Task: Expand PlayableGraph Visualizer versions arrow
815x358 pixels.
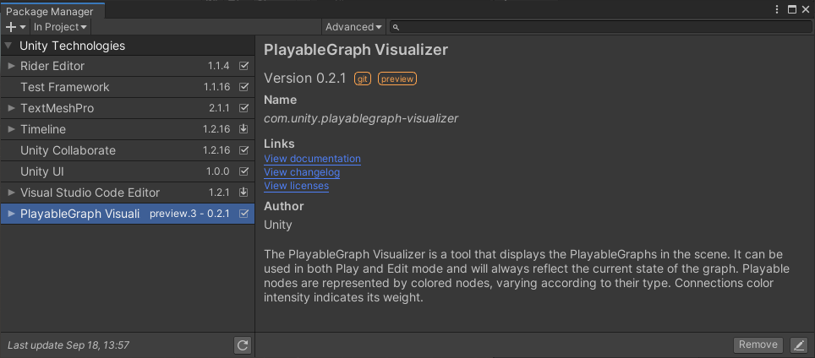Action: tap(12, 214)
